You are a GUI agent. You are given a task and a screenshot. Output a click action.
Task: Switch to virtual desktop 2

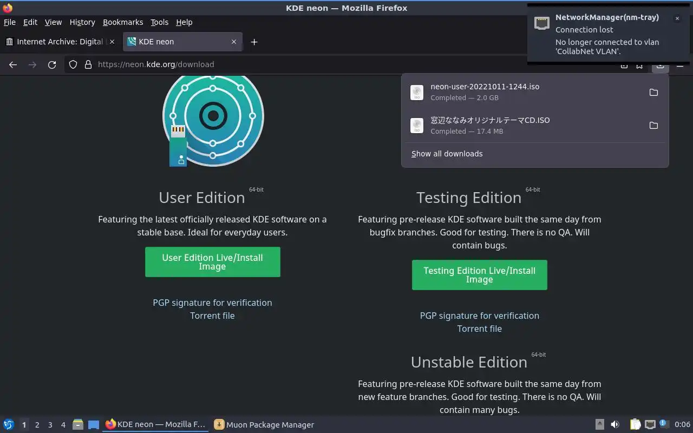[x=37, y=425]
